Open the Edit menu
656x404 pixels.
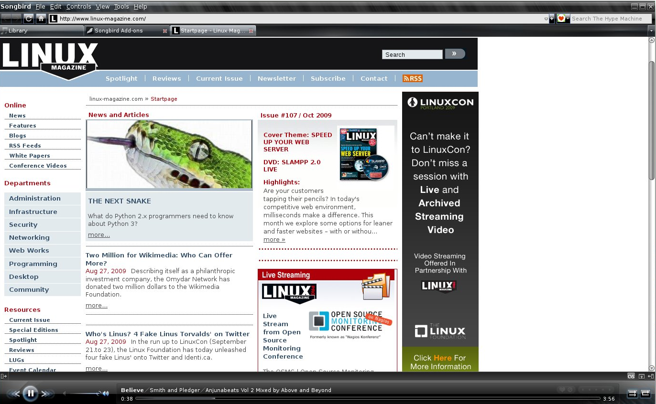(56, 7)
